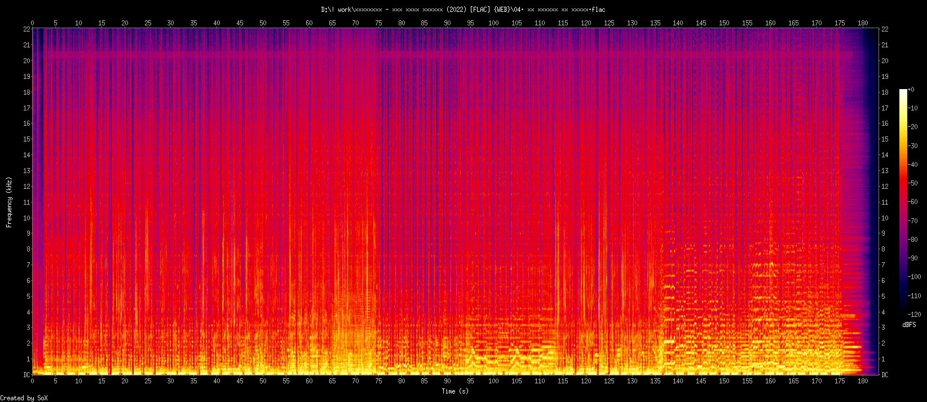Click the 90 tick on bottom time axis

click(x=447, y=381)
